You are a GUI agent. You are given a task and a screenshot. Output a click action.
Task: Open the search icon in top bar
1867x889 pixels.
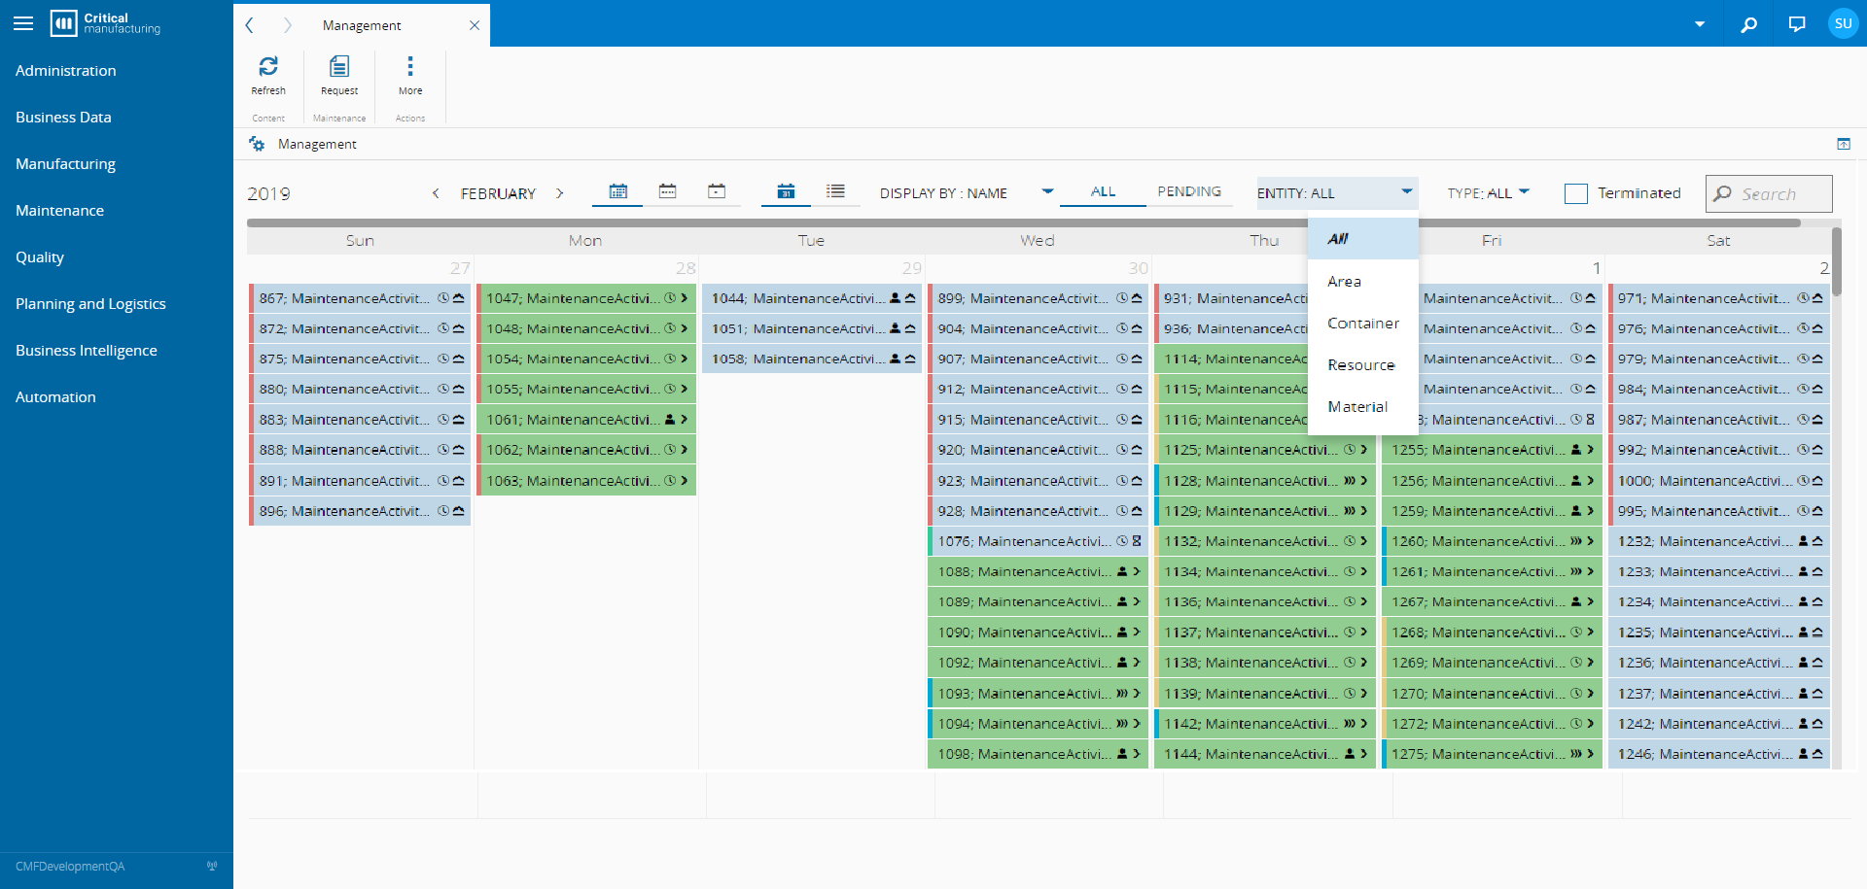pos(1748,24)
